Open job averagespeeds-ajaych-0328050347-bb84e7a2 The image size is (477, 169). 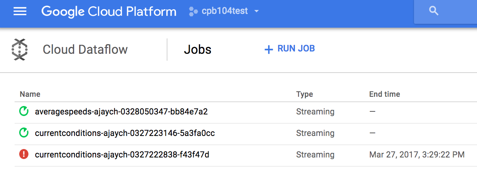[121, 112]
